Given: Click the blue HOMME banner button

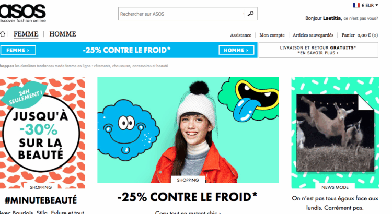Looking at the screenshot, I should click(x=236, y=50).
